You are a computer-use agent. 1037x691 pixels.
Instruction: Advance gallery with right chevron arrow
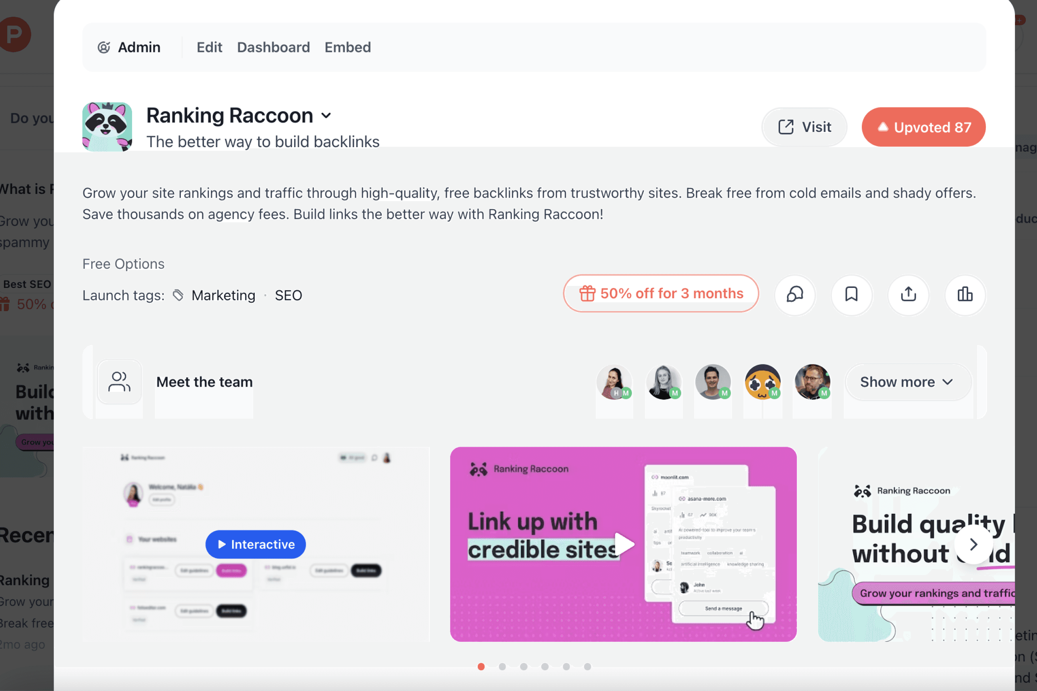point(973,545)
